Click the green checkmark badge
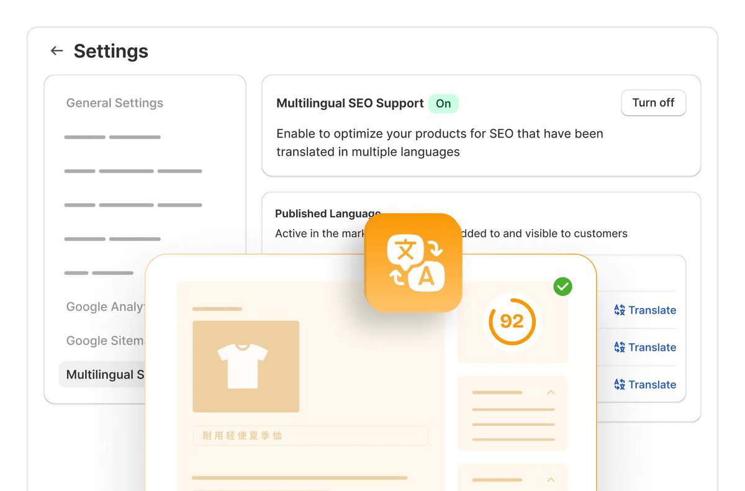Screen dimensions: 745x491 (562, 287)
